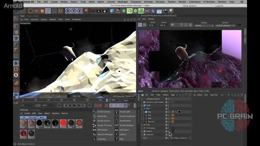
Task: Toggle the Y axis lock
Action: 74,11
